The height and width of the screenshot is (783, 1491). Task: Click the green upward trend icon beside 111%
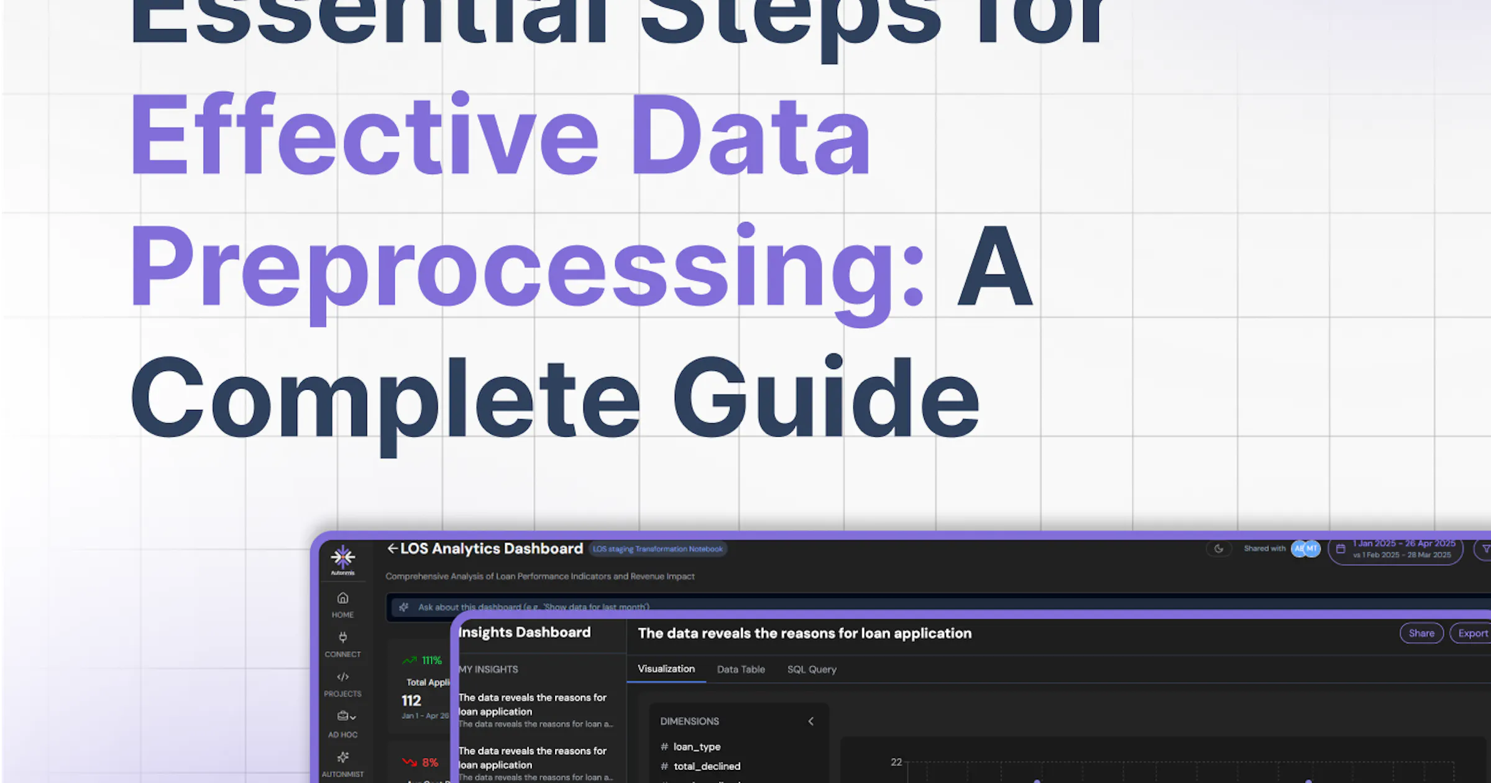(410, 660)
